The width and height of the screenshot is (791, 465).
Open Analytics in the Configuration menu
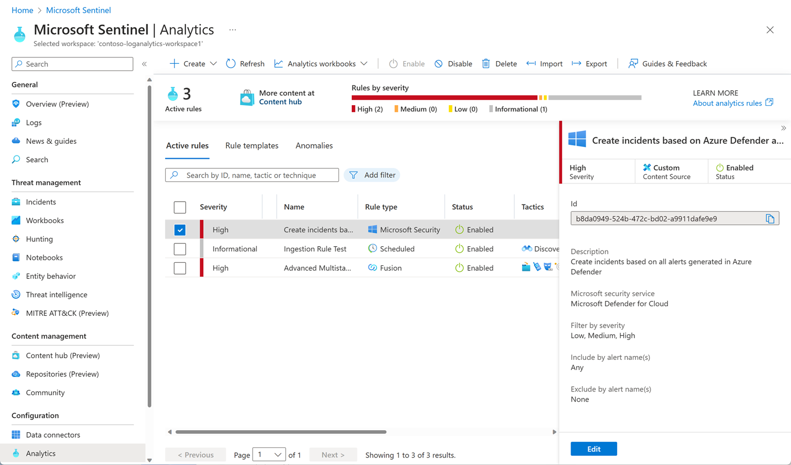72,453
